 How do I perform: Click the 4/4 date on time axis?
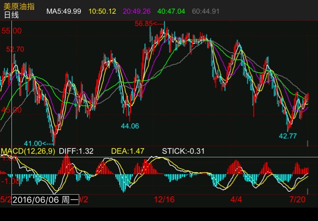coord(237,199)
